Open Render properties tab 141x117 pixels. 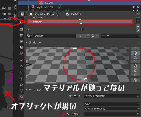pos(21,29)
